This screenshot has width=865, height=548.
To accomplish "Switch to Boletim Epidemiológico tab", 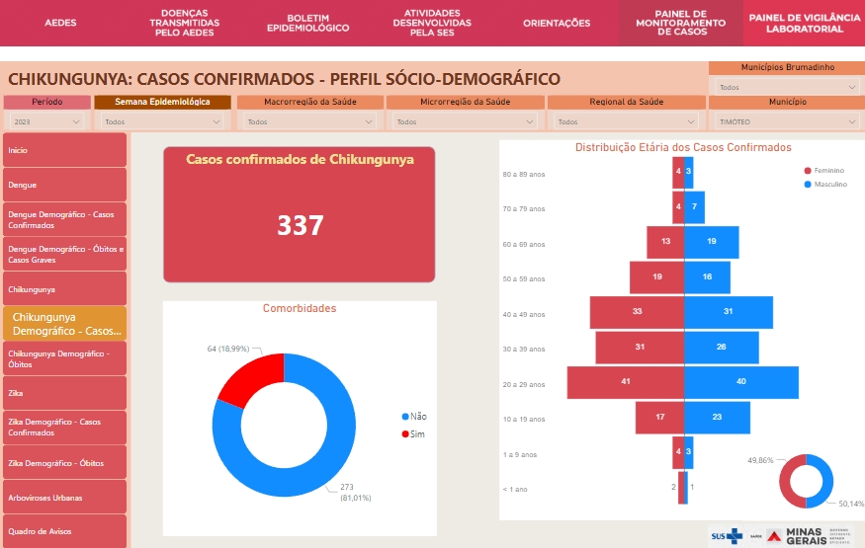I will 307,23.
